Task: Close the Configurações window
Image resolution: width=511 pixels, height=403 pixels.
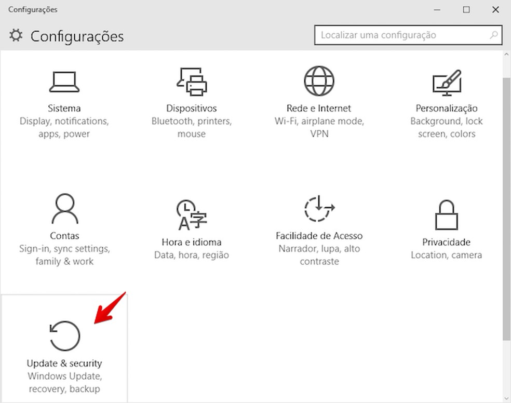Action: tap(496, 9)
